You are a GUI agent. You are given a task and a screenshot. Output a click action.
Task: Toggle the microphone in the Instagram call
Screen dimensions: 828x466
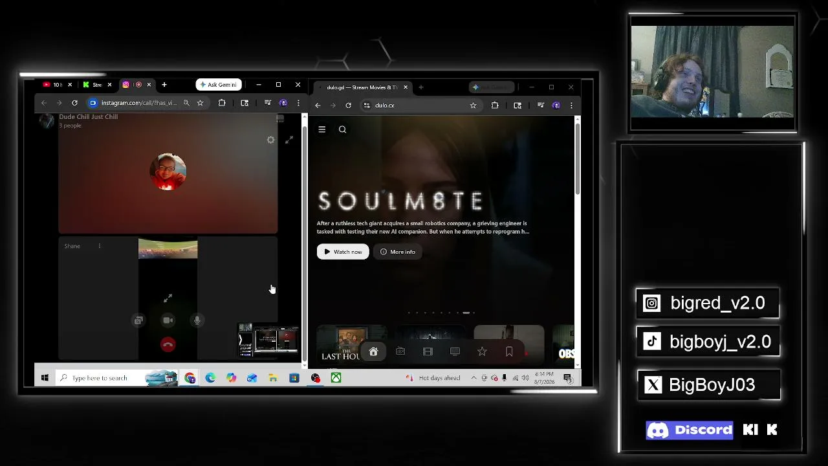(197, 320)
